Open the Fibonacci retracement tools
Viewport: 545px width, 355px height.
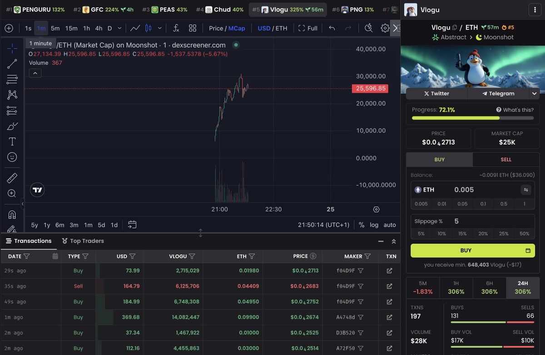tap(12, 79)
